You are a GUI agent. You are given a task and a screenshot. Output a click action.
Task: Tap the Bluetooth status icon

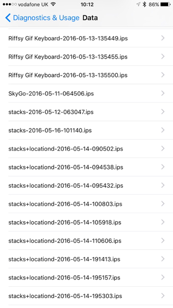click(145, 4)
